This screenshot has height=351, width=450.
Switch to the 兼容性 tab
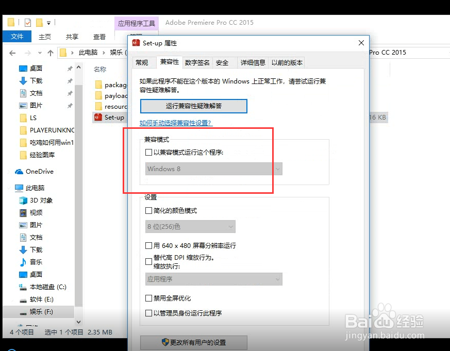[169, 62]
